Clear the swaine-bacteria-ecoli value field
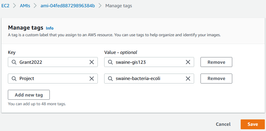This screenshot has width=266, height=131. point(188,79)
